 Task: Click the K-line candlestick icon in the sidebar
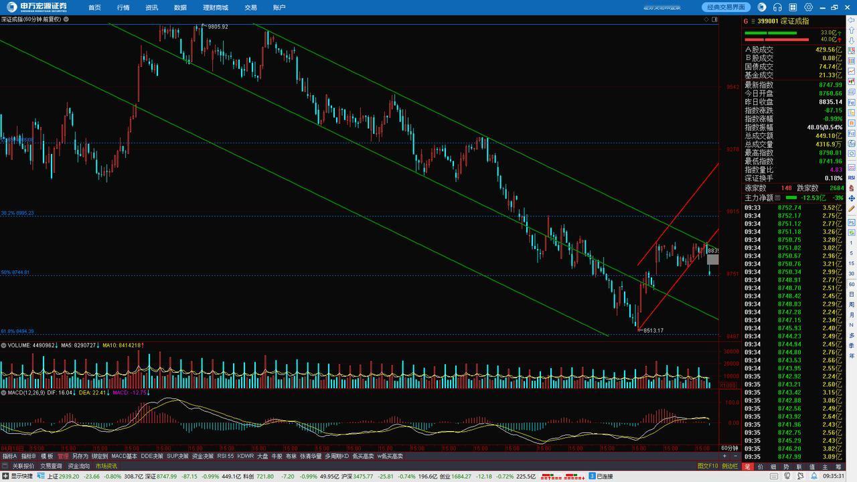tap(852, 82)
